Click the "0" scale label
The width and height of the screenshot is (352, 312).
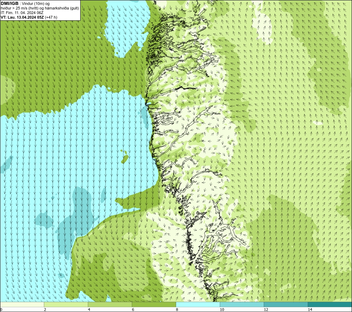(1, 310)
